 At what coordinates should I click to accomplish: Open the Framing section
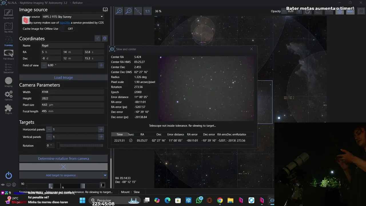9,41
